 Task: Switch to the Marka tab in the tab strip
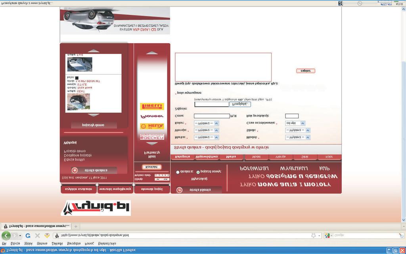pos(231,157)
